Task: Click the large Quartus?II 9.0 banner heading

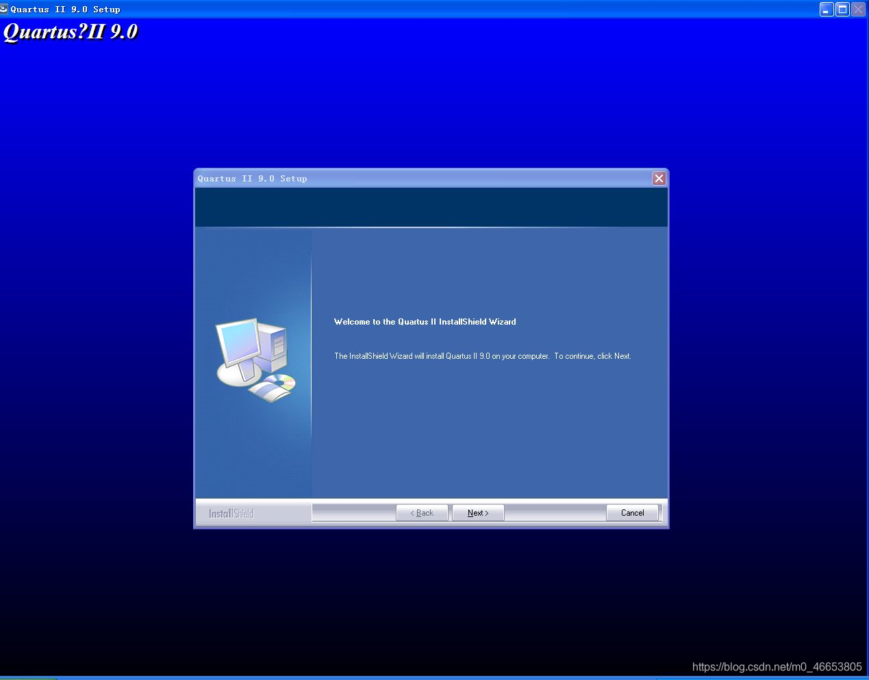Action: pos(71,32)
